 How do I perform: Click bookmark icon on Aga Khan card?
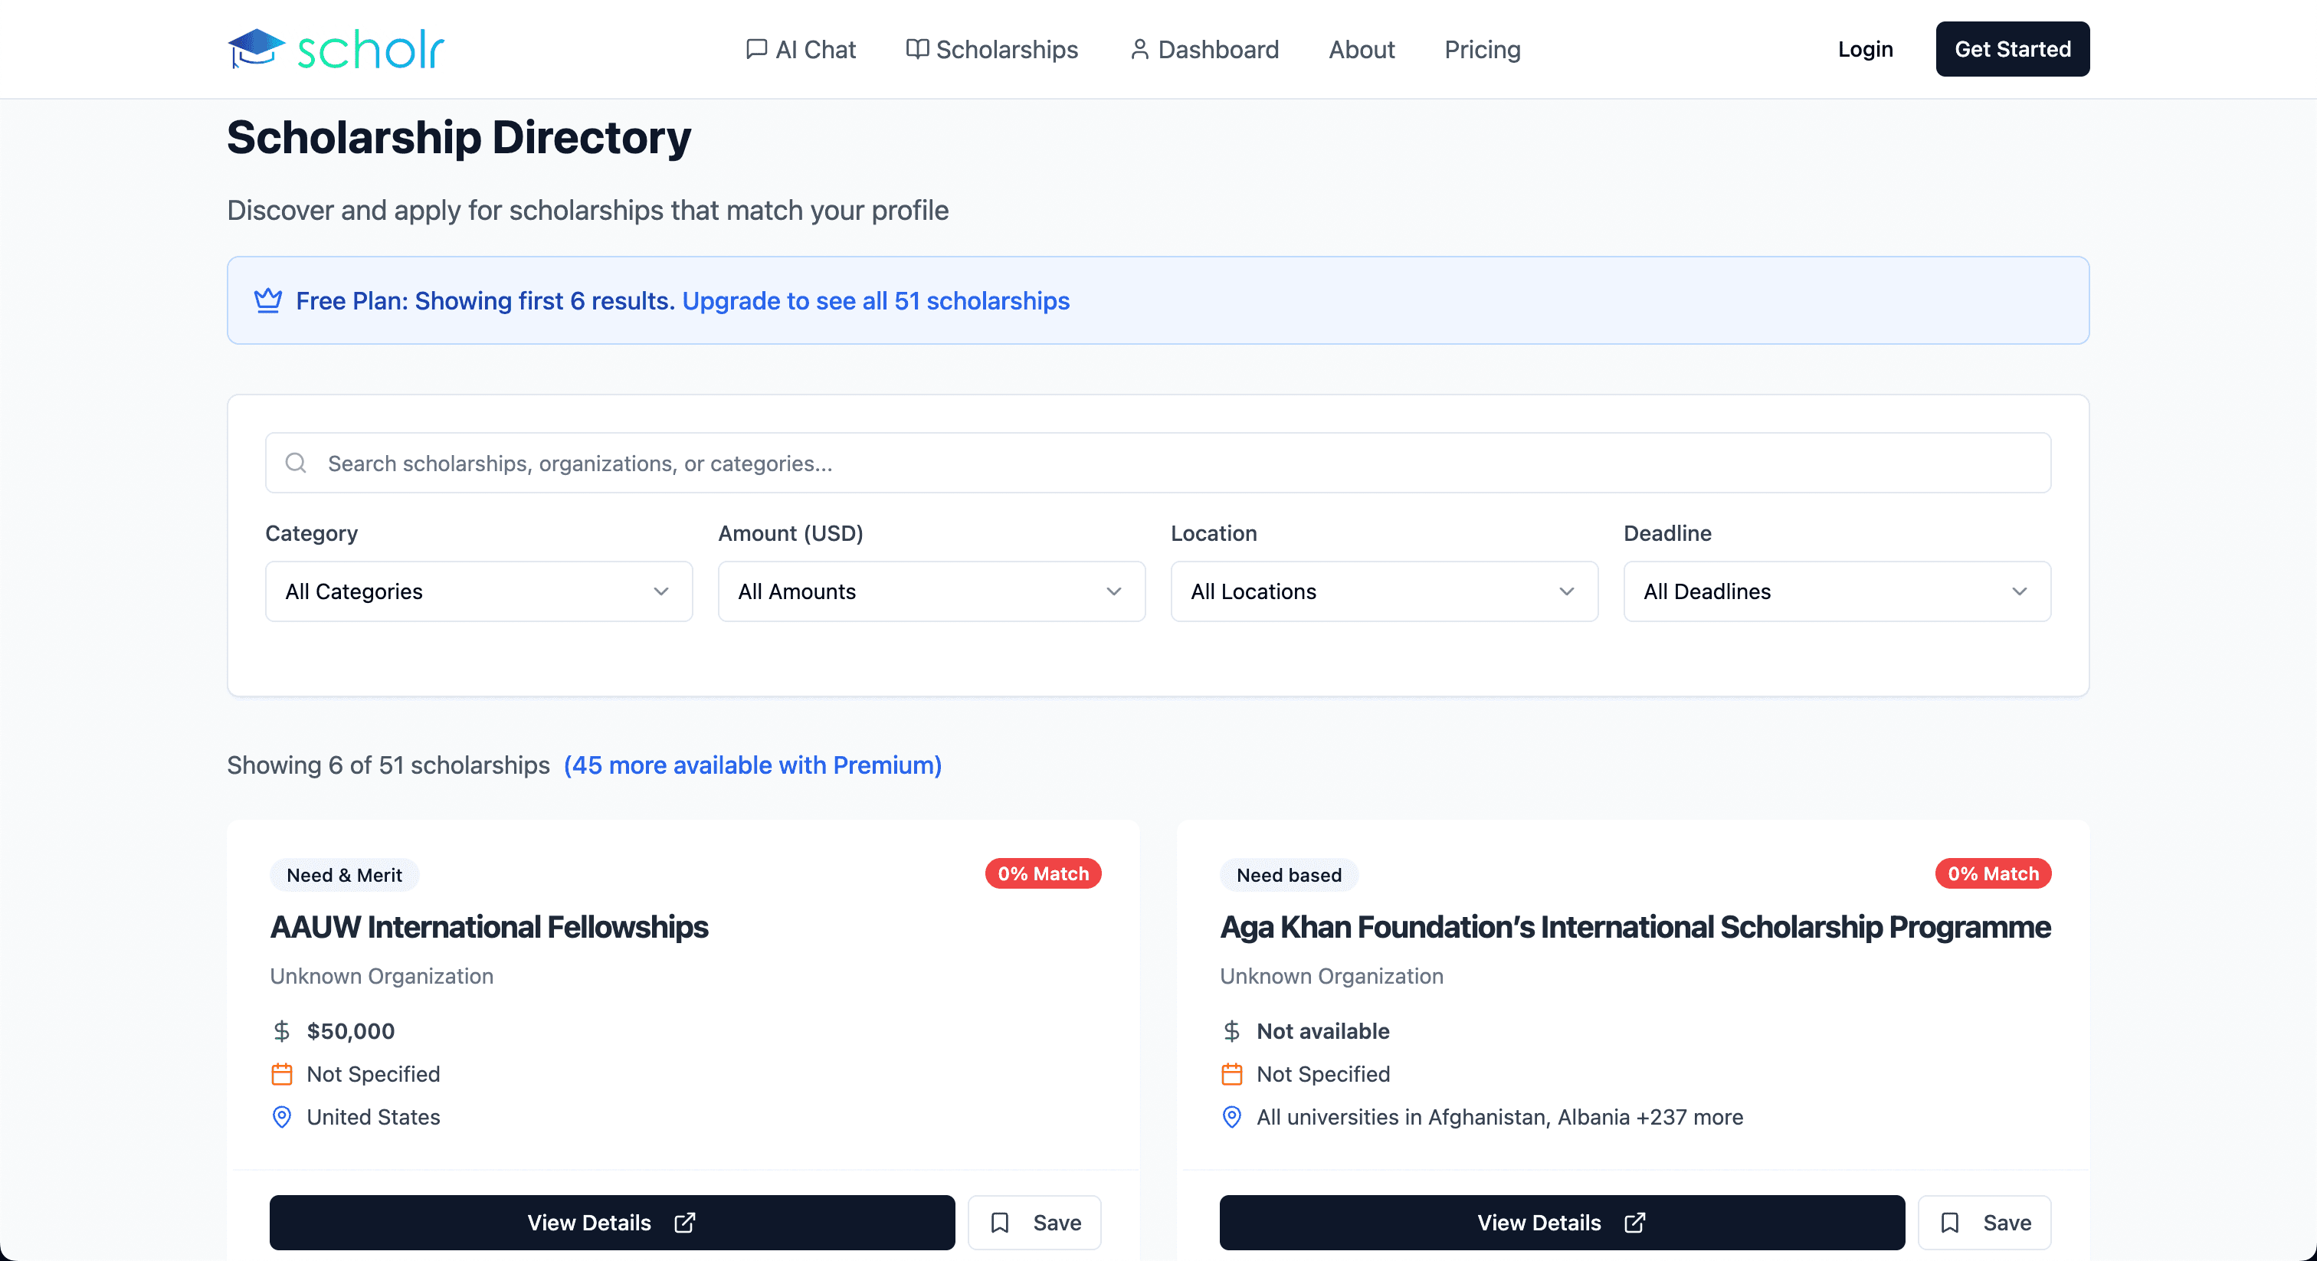pos(1949,1223)
